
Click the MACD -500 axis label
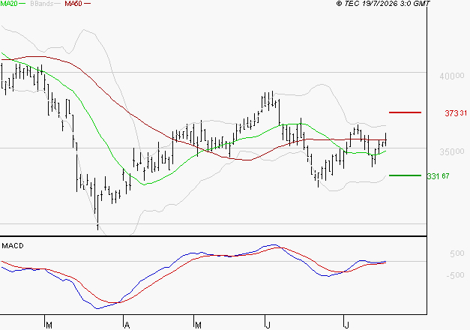pyautogui.click(x=455, y=275)
